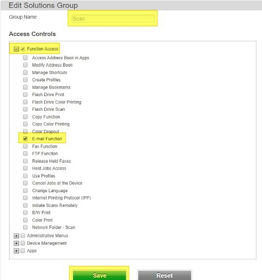Click the gray Reset button
Viewport: 262px width, 280px height.
(164, 275)
